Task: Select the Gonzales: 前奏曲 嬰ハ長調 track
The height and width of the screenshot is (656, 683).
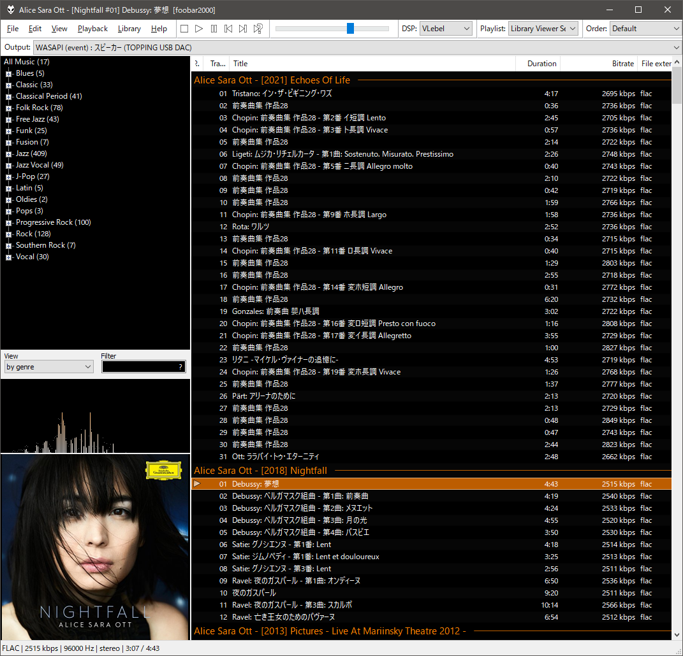Action: pos(431,311)
